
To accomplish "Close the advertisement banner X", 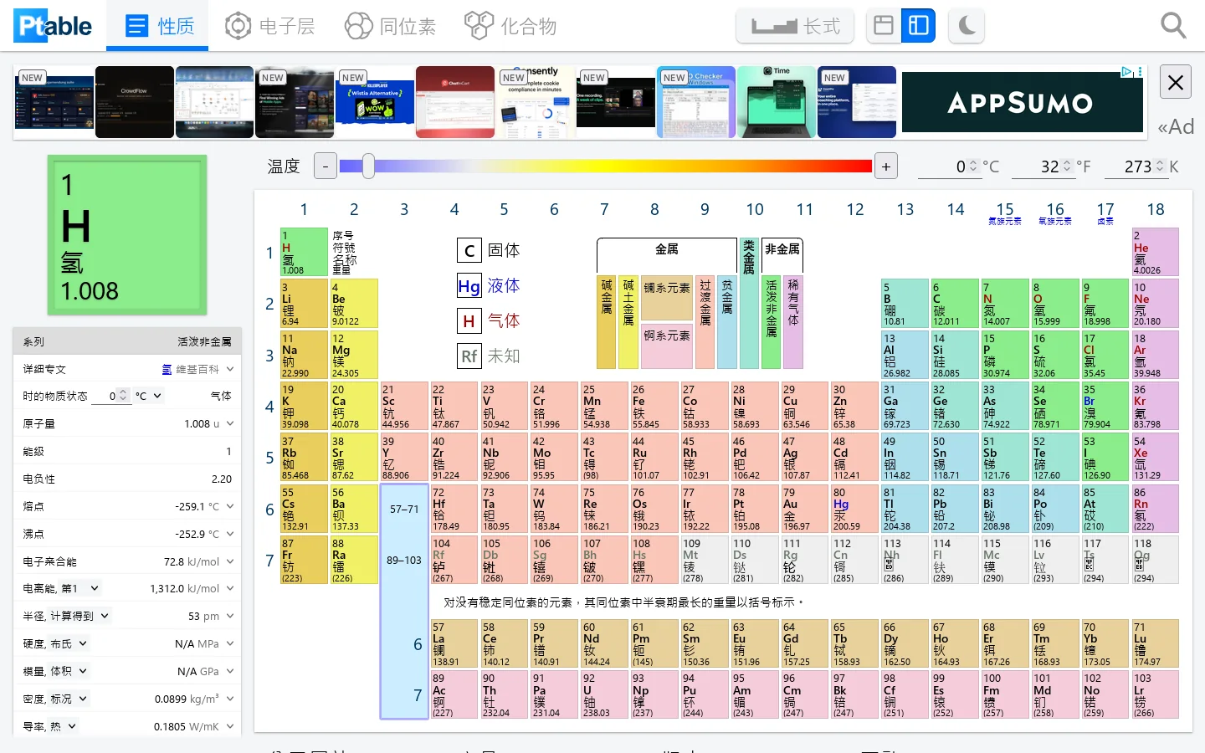I will coord(1176,82).
